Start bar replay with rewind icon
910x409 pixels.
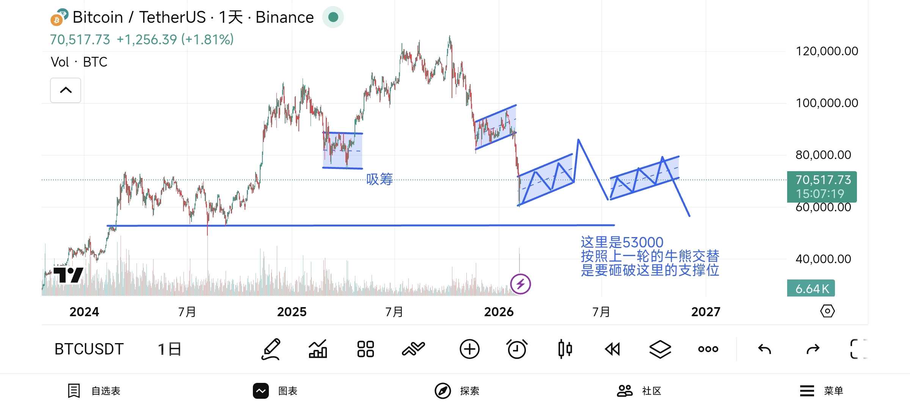click(612, 349)
